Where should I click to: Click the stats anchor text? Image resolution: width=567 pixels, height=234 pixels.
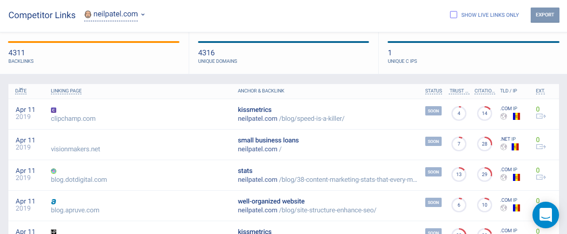pos(245,171)
